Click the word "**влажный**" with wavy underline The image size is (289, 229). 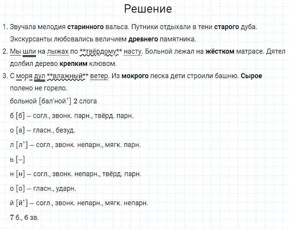pos(67,76)
